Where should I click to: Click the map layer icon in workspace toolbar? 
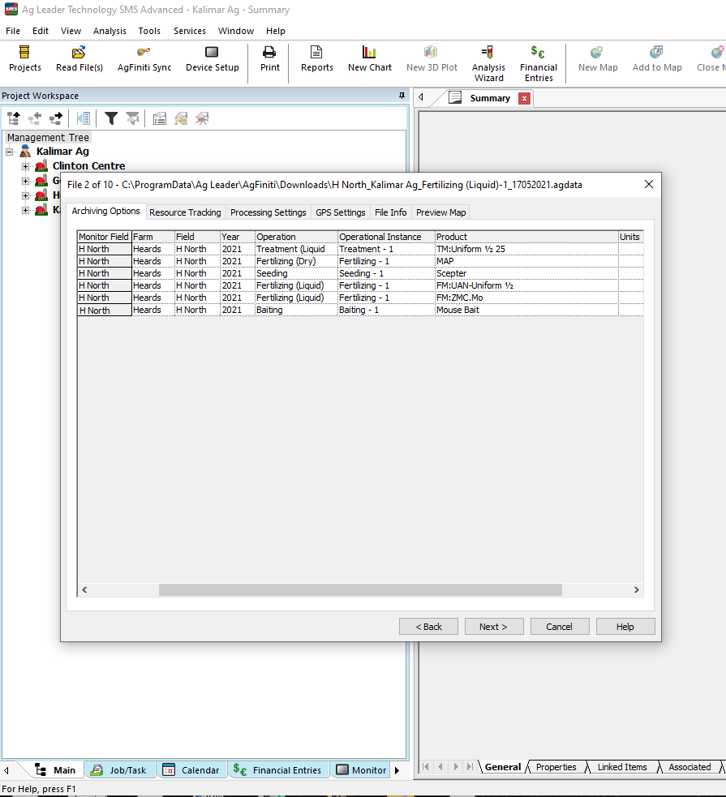[181, 118]
